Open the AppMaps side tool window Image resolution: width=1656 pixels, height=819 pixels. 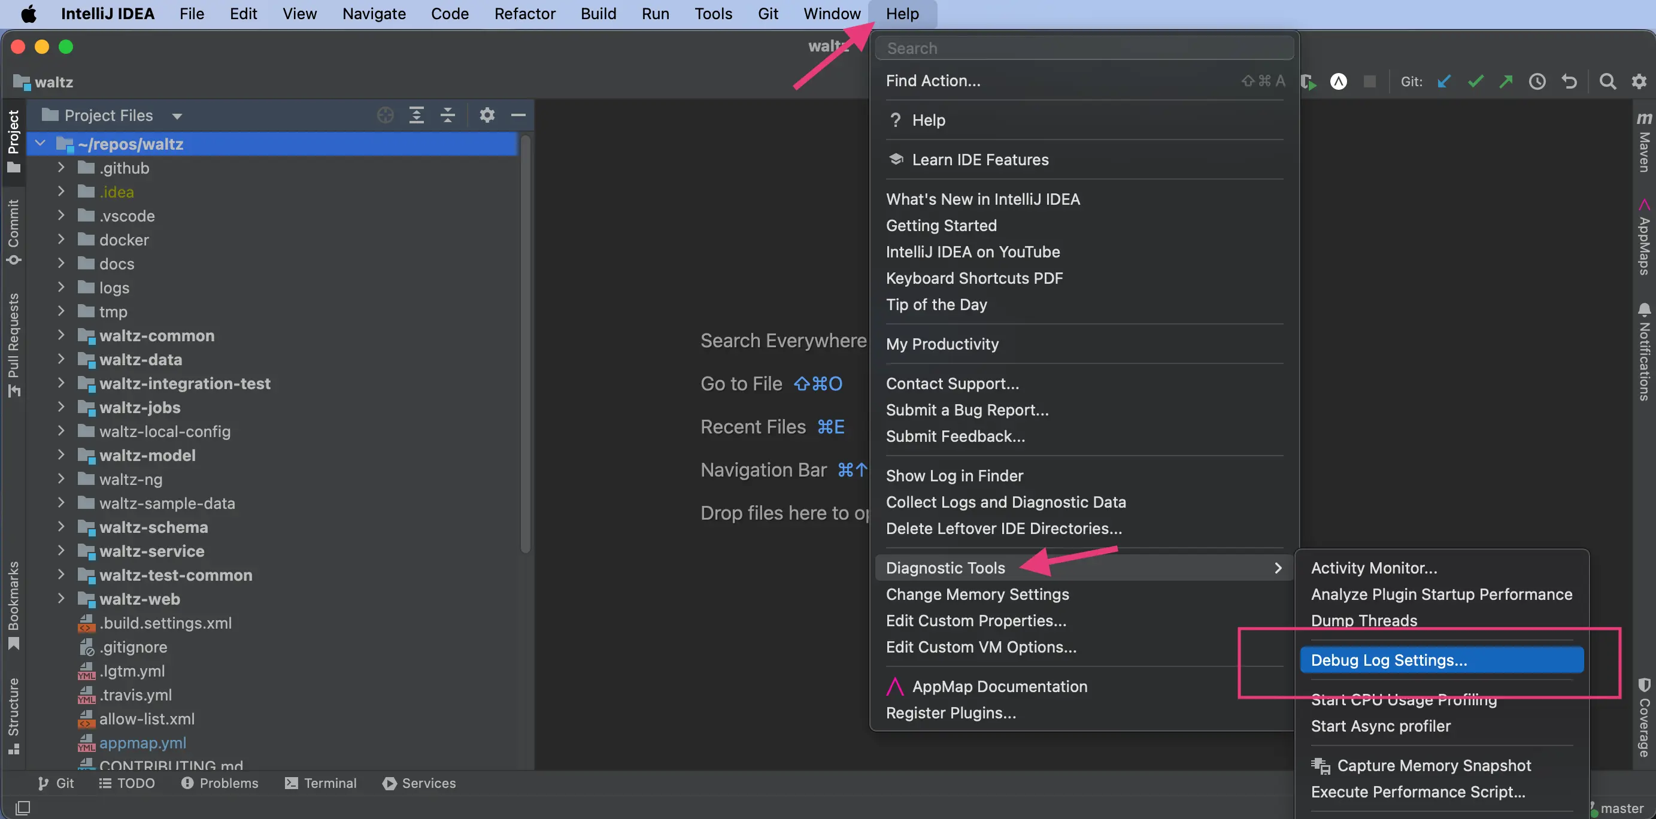click(x=1644, y=236)
